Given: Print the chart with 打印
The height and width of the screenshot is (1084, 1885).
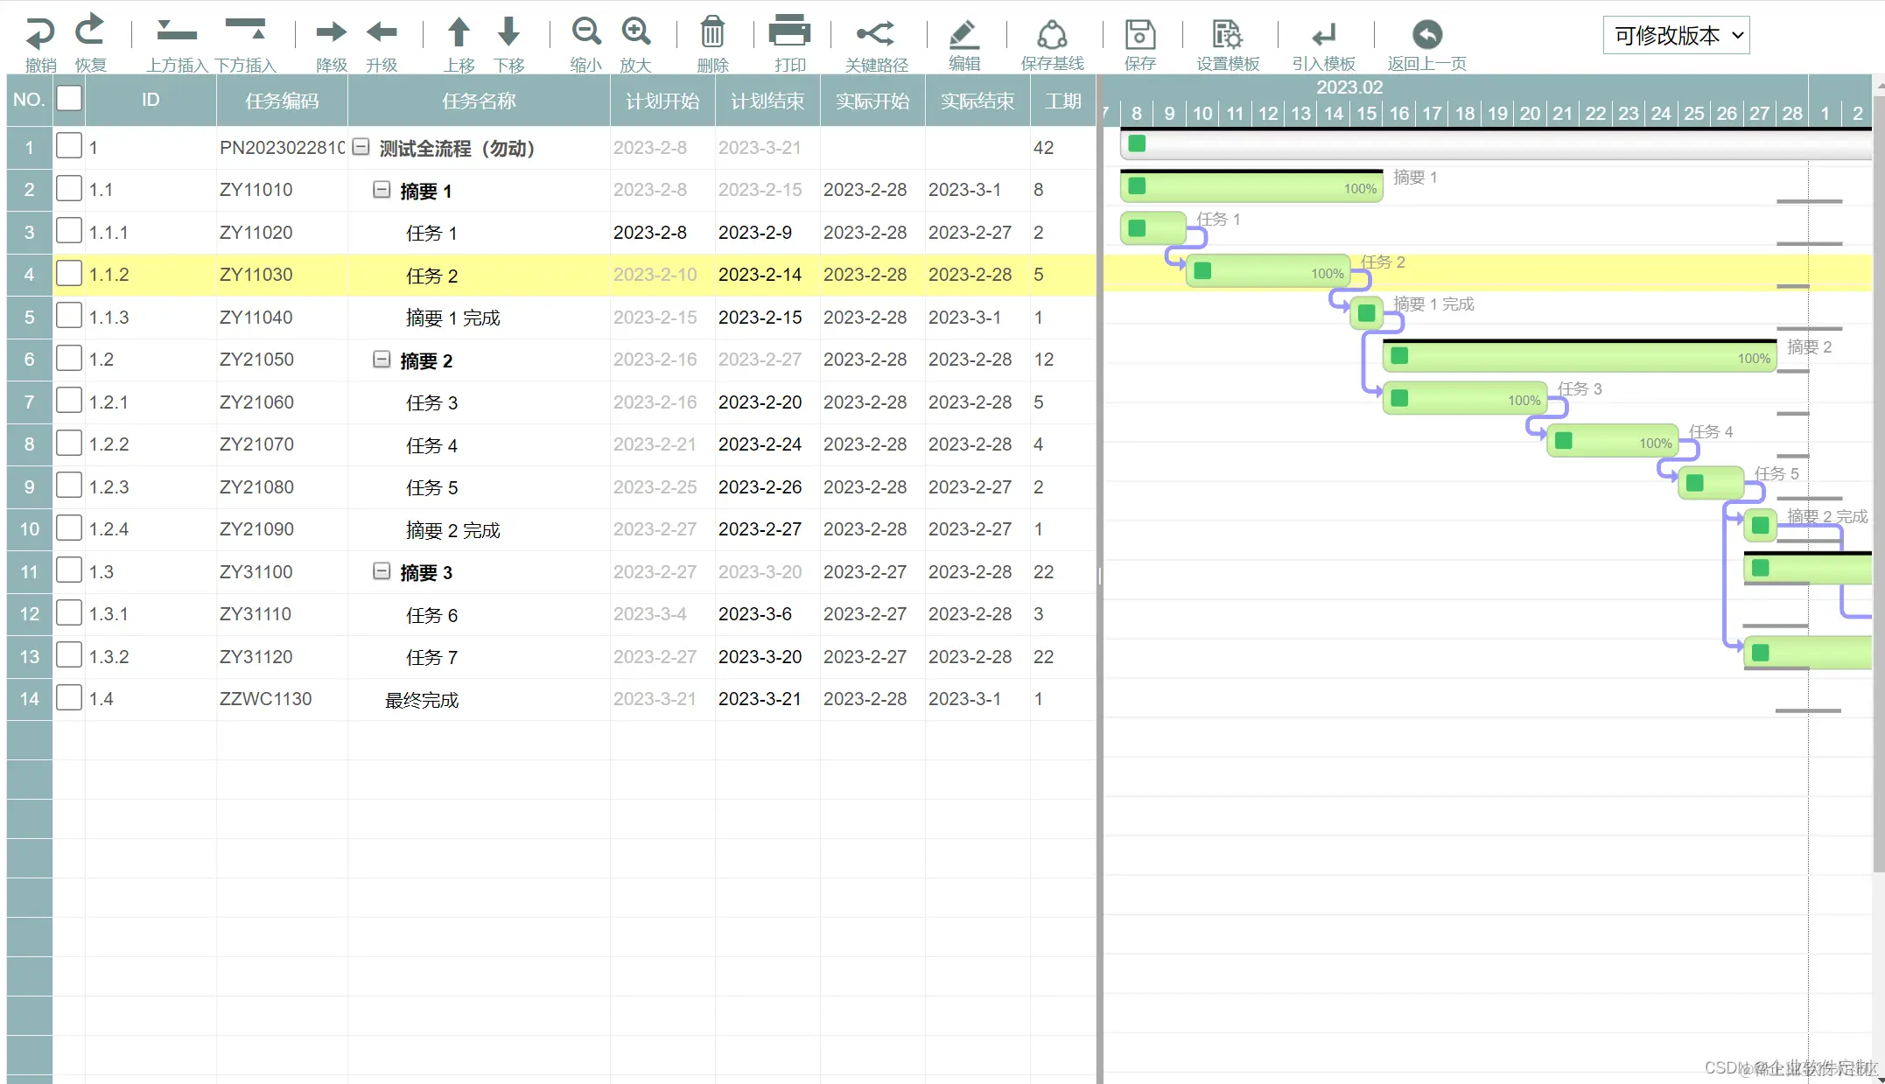Looking at the screenshot, I should [x=789, y=31].
